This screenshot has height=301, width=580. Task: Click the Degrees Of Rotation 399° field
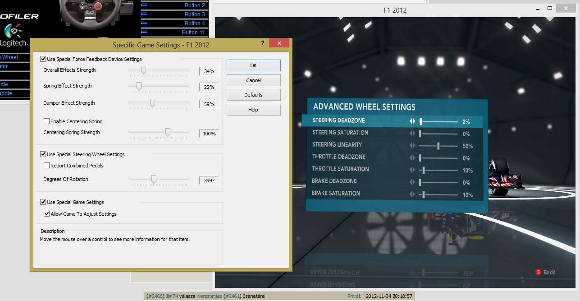pos(209,181)
